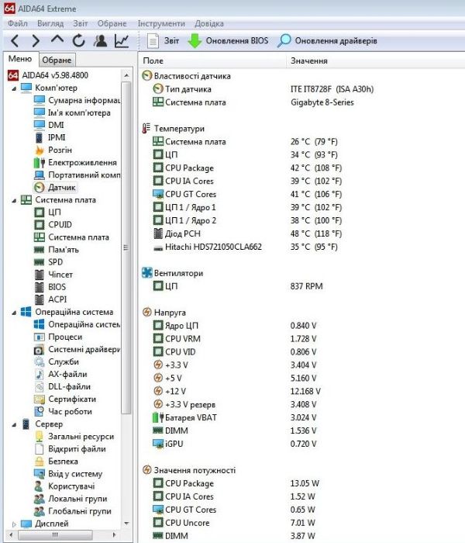The image size is (465, 543).
Task: Open the ACPI tree item
Action: point(50,299)
